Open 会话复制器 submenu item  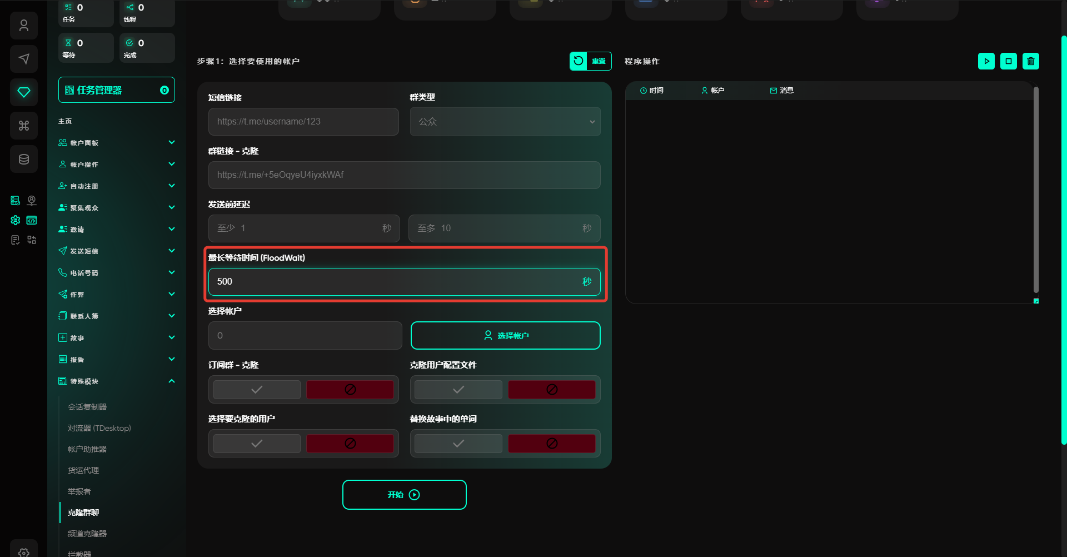pos(87,407)
